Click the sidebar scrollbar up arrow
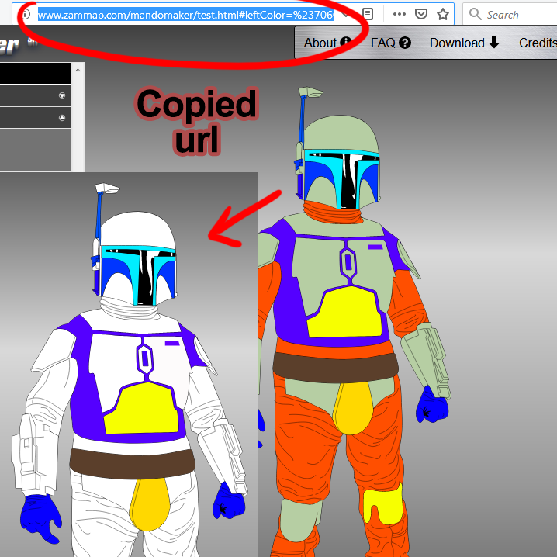 tap(78, 70)
